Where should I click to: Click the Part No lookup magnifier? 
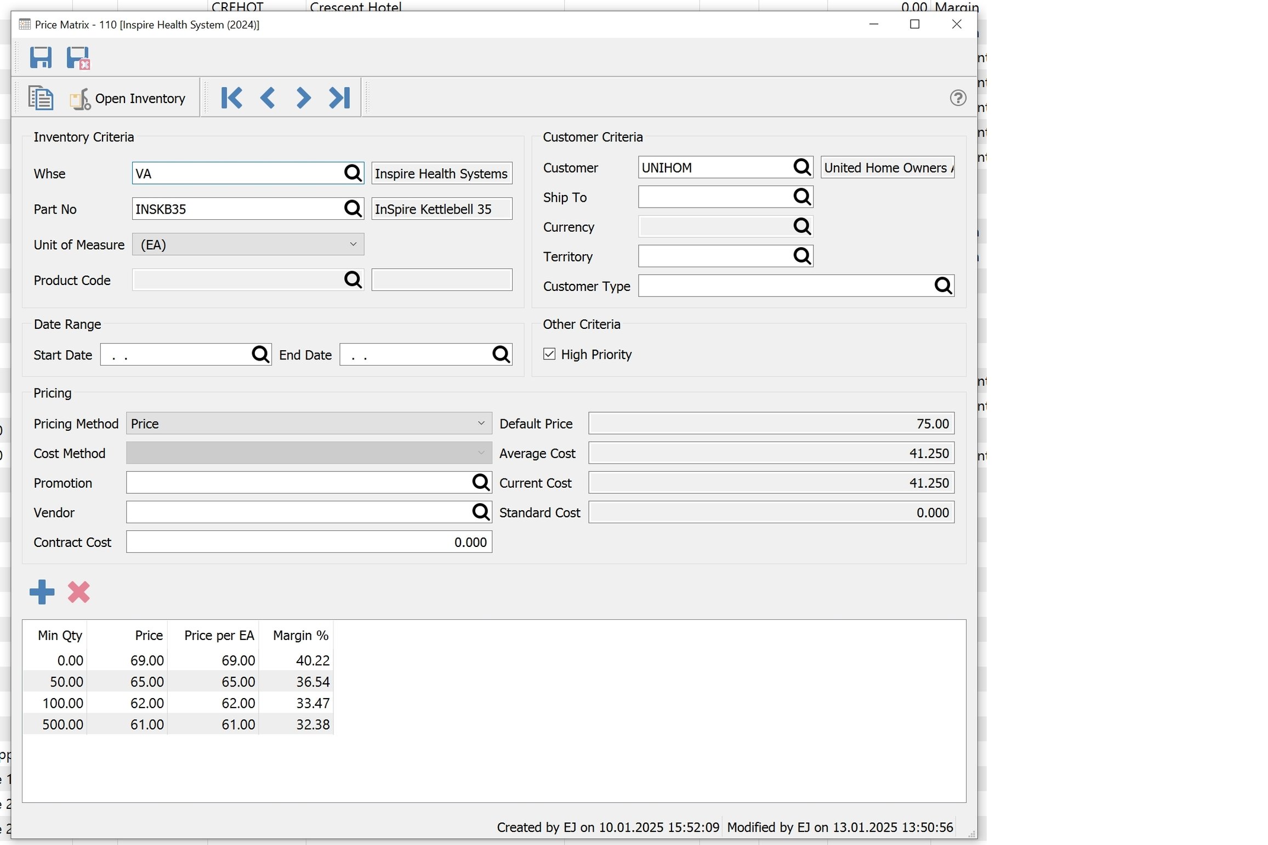point(352,209)
